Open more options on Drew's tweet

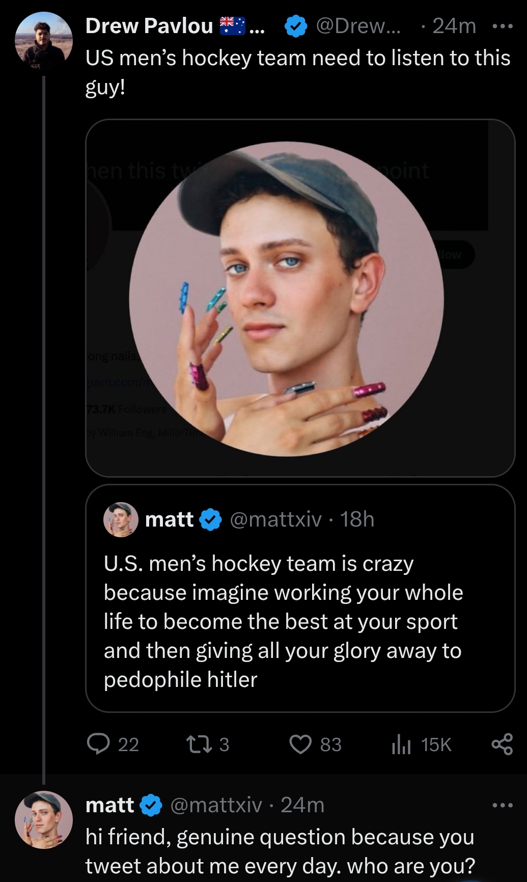pyautogui.click(x=503, y=26)
